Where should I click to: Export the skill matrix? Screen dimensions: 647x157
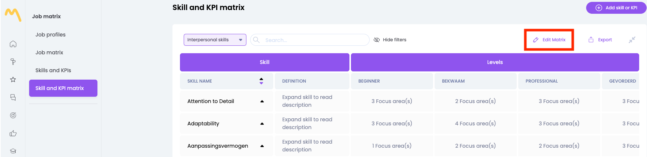click(600, 40)
